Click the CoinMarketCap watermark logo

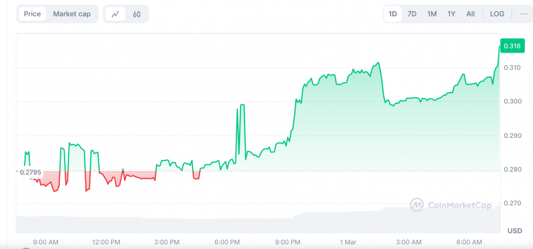point(450,205)
